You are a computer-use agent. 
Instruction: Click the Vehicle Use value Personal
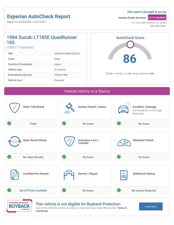pyautogui.click(x=59, y=80)
